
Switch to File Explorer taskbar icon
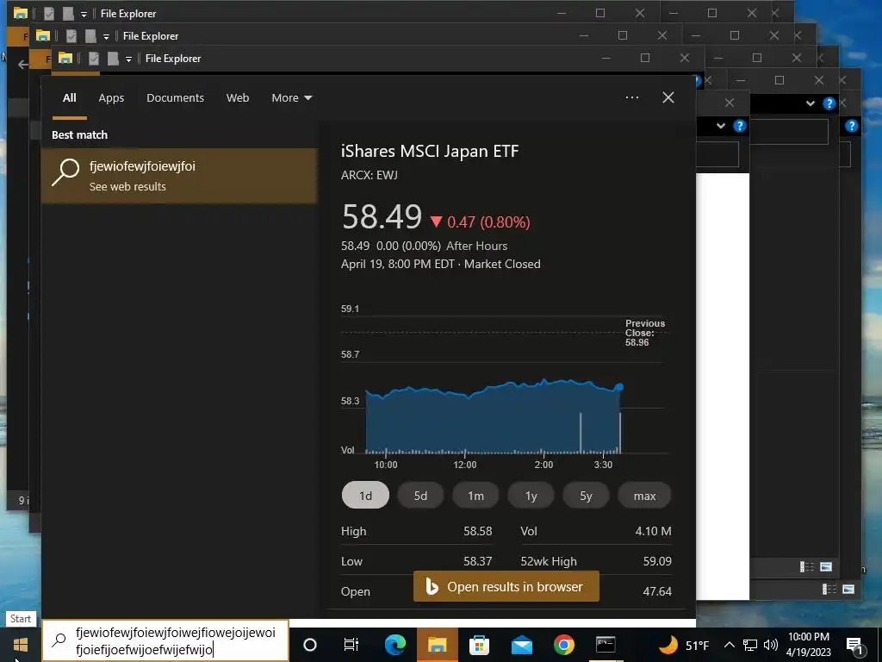coord(437,645)
